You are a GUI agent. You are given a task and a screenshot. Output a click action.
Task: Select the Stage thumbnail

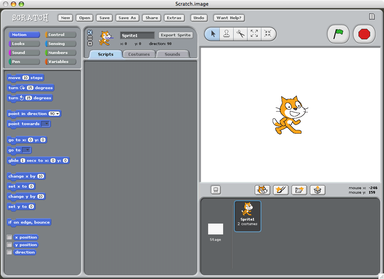[x=215, y=232]
